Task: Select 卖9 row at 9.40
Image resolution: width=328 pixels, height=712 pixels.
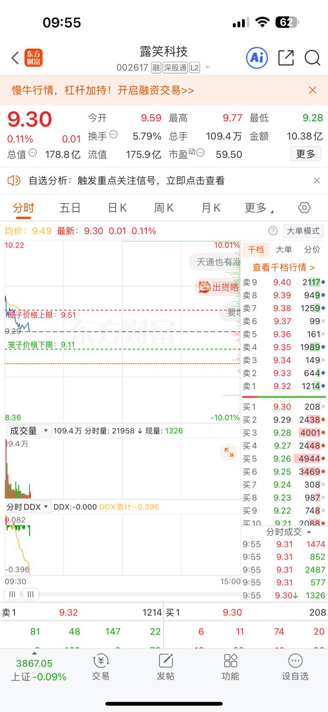Action: pyautogui.click(x=284, y=282)
